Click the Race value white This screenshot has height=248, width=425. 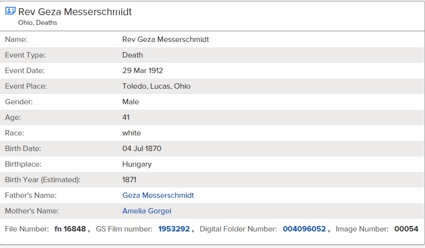(132, 133)
